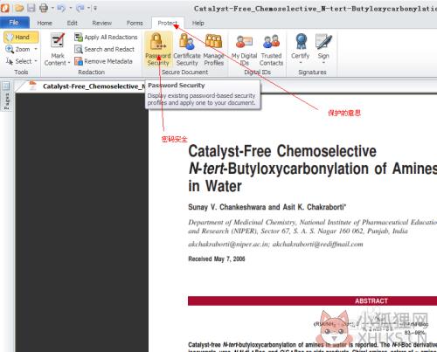Open Certificate Security tool

187,50
